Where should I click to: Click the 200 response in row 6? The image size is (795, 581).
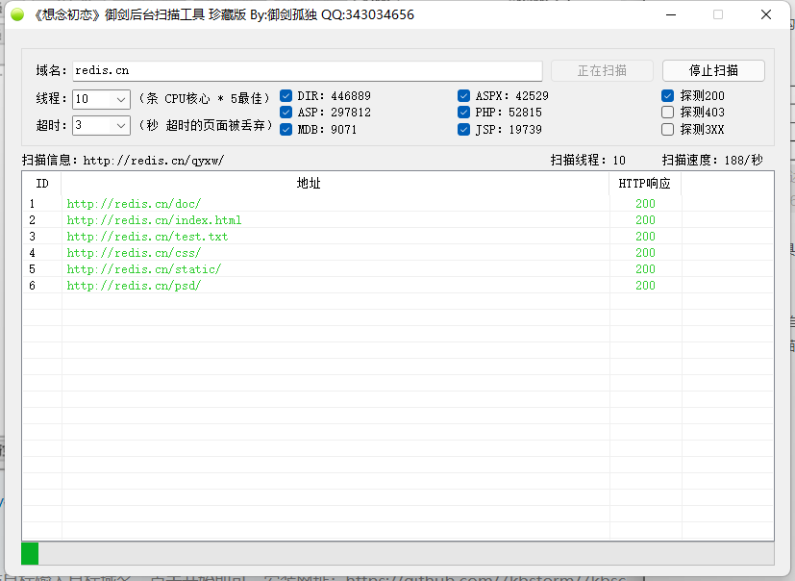point(645,286)
